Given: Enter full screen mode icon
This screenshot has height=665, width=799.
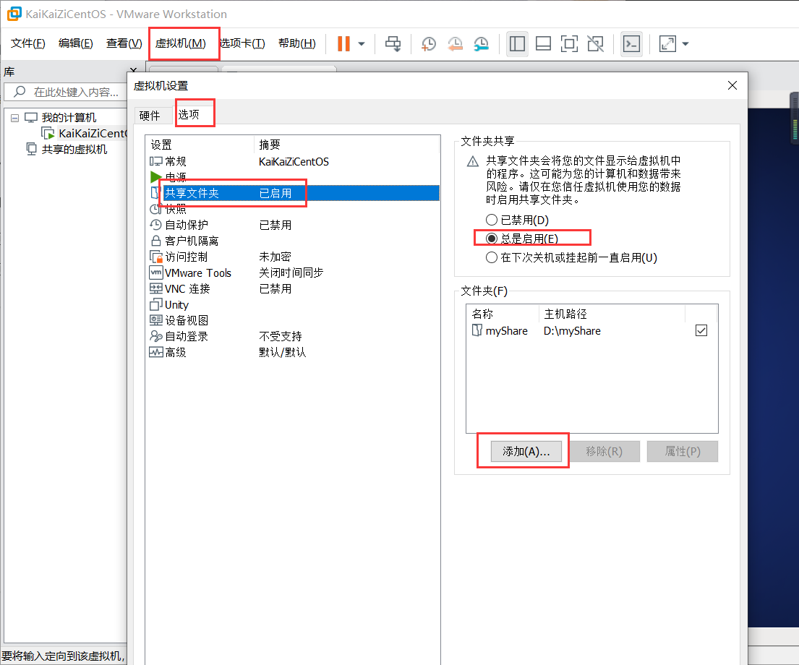Looking at the screenshot, I should pyautogui.click(x=569, y=44).
